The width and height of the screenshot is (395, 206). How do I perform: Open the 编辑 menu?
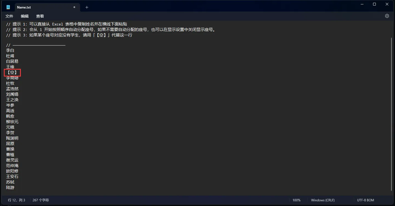point(25,16)
